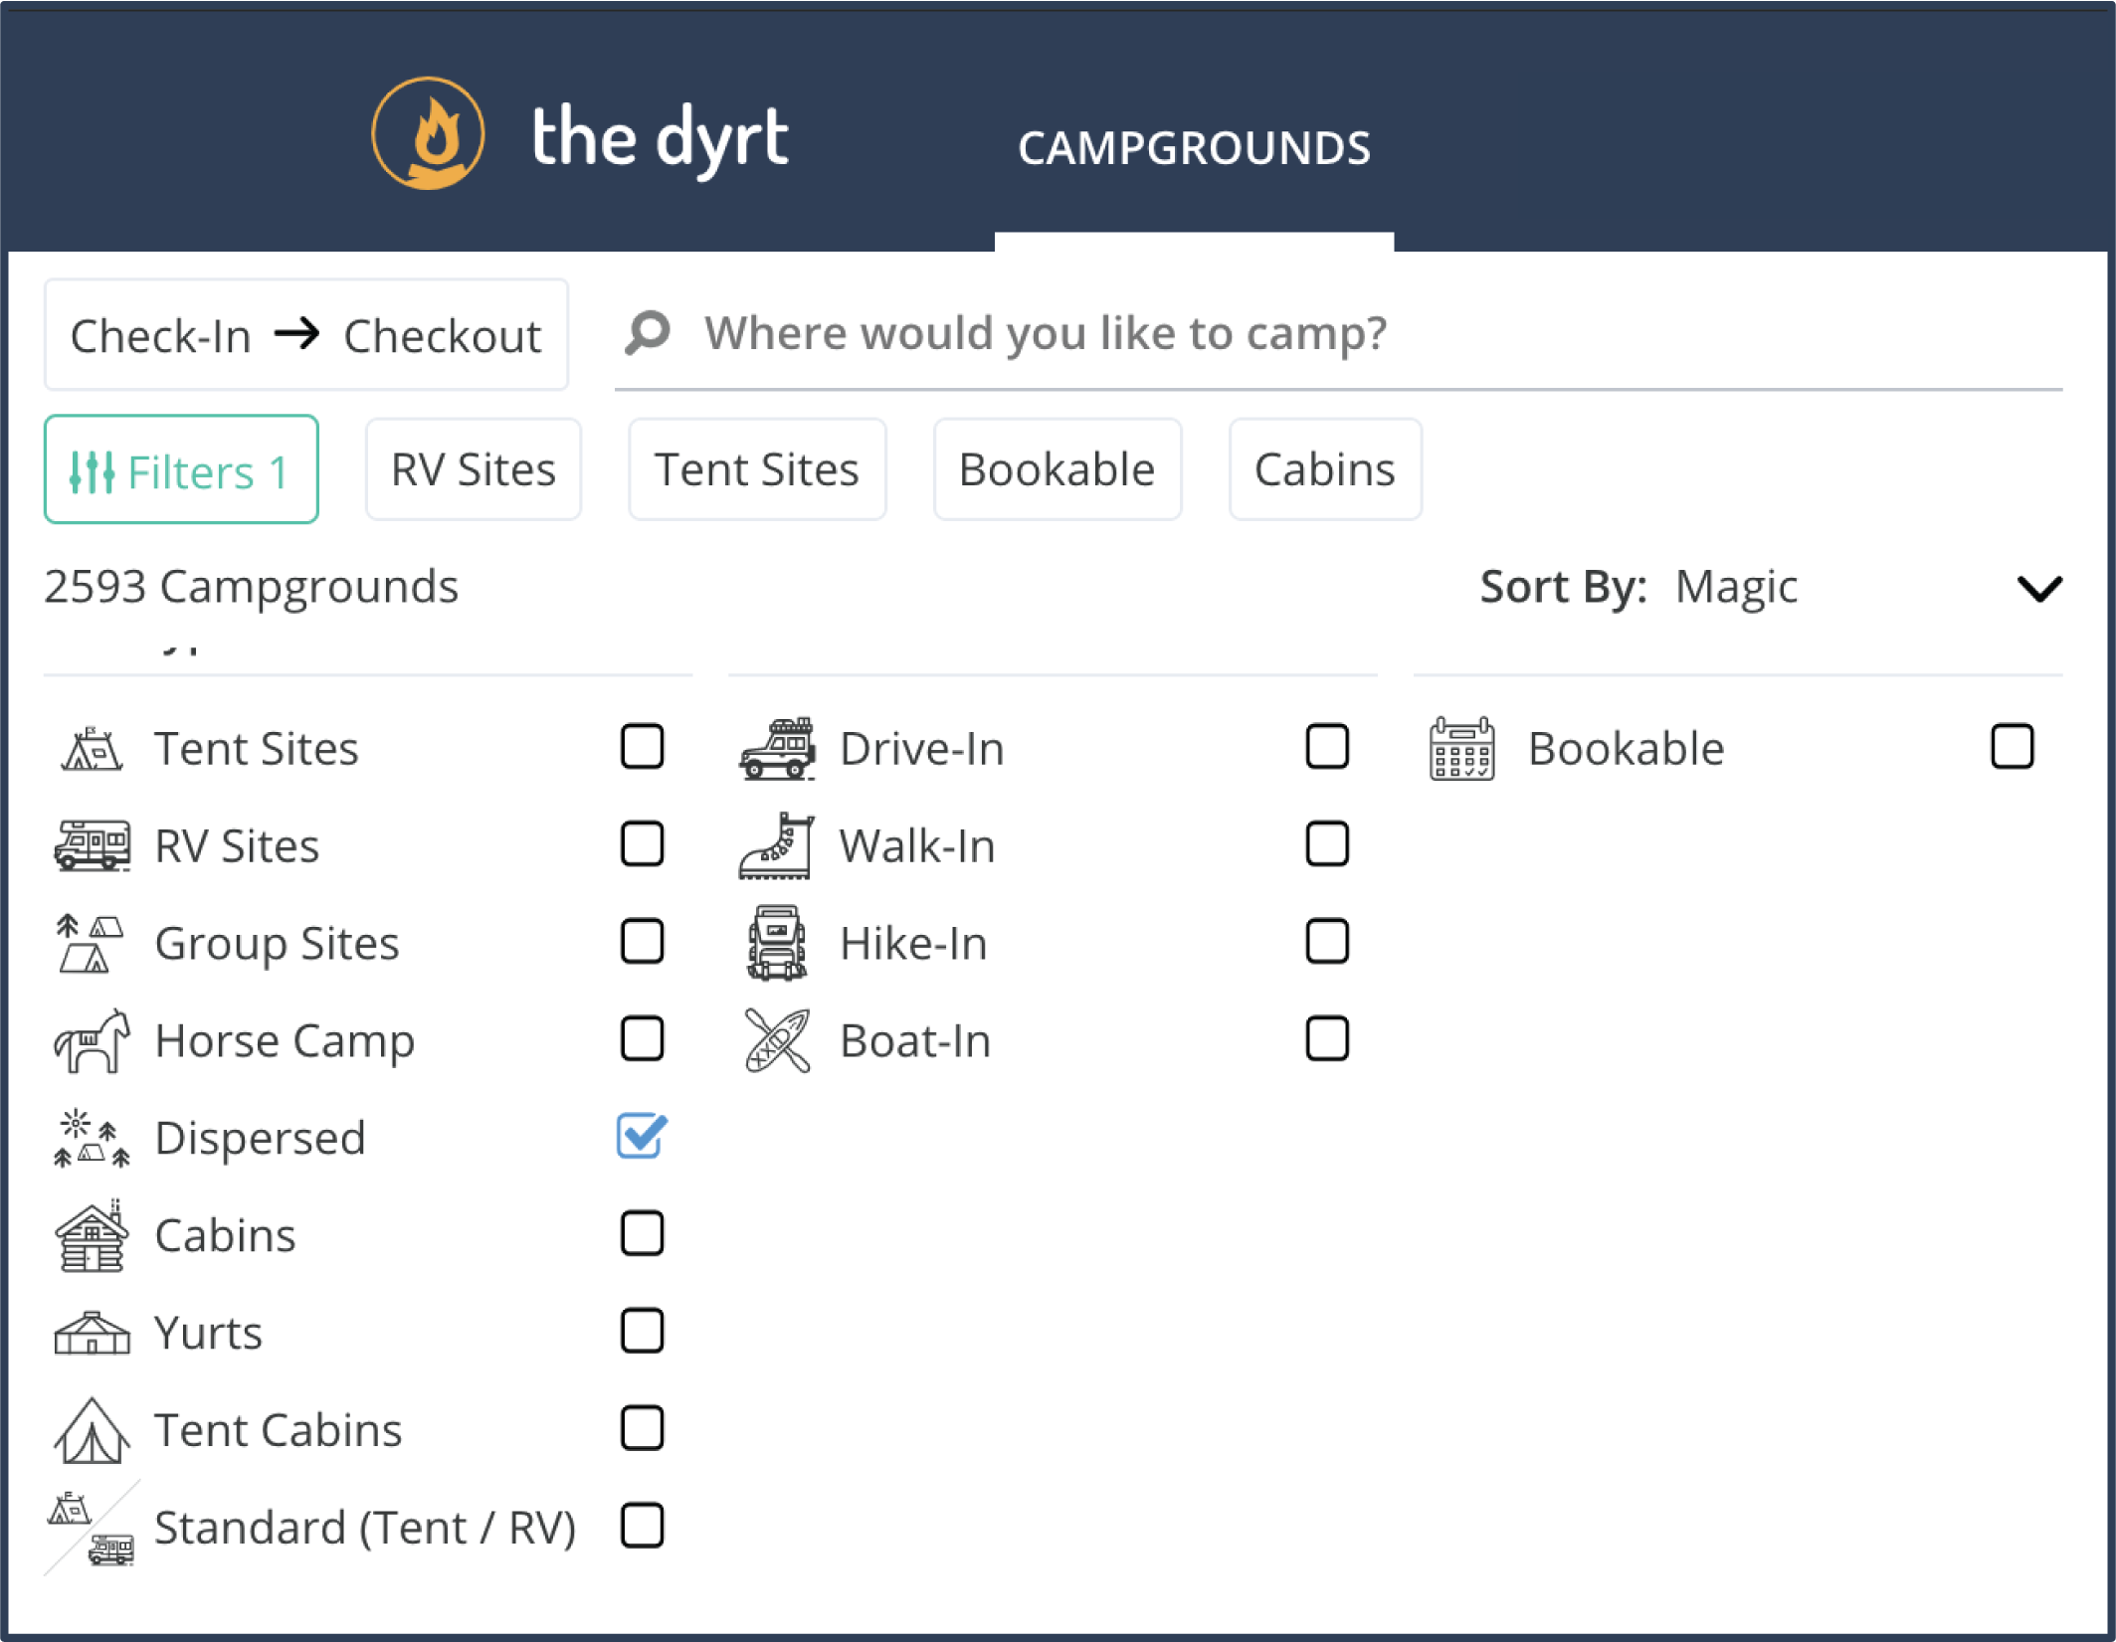Open the CAMPGROUNDS tab
Screen dimensions: 2116x1642
(x=1194, y=148)
